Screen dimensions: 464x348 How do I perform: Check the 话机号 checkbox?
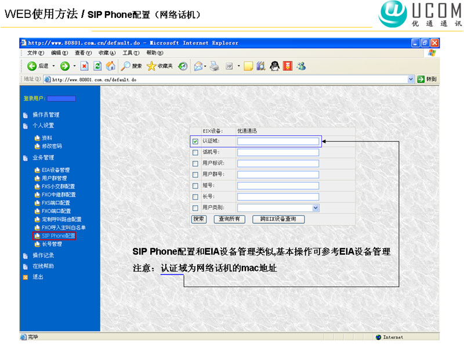195,153
